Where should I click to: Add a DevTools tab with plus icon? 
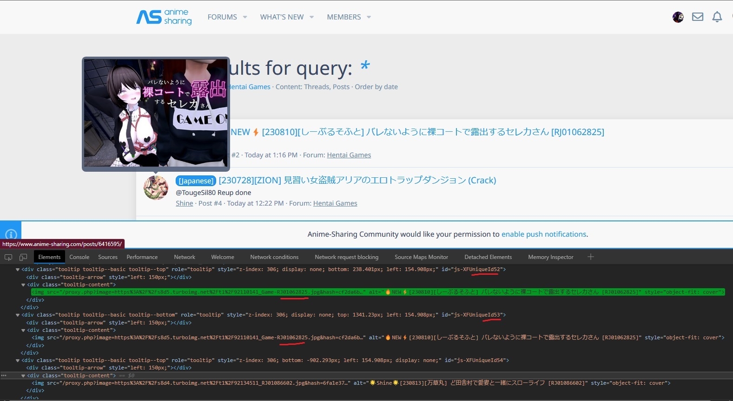coord(591,257)
